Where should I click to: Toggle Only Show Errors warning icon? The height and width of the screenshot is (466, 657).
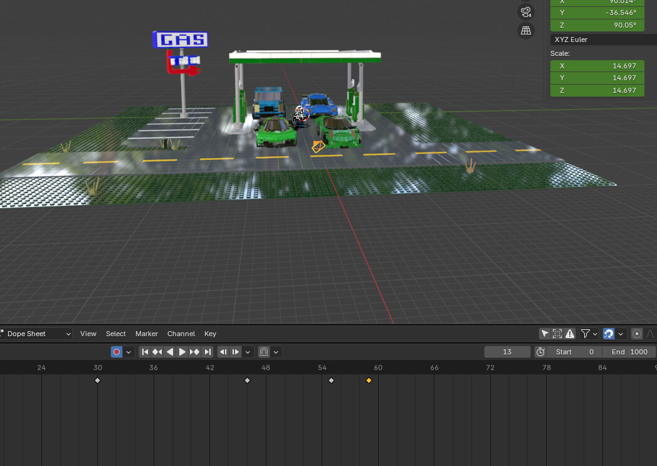[x=570, y=334]
